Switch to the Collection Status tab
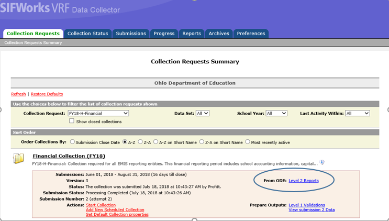 (x=87, y=34)
